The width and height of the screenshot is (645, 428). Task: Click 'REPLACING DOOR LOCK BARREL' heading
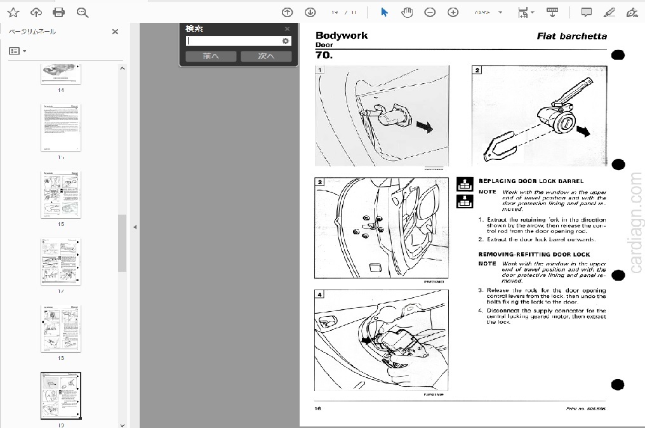point(531,181)
